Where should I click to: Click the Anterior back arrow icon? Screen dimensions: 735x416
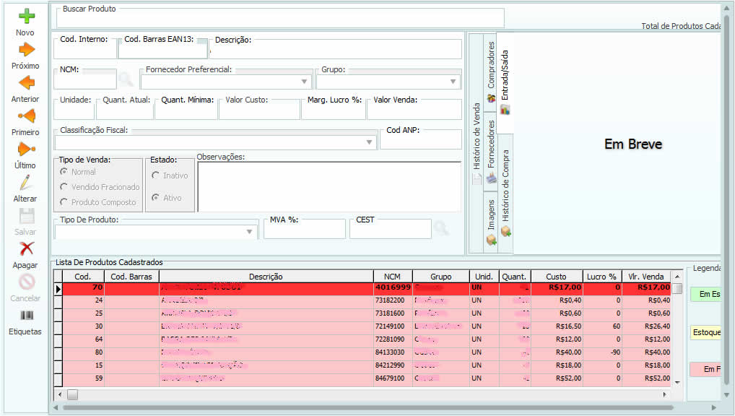tap(26, 83)
